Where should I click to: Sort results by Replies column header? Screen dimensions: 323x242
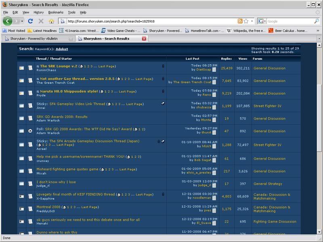point(227,58)
